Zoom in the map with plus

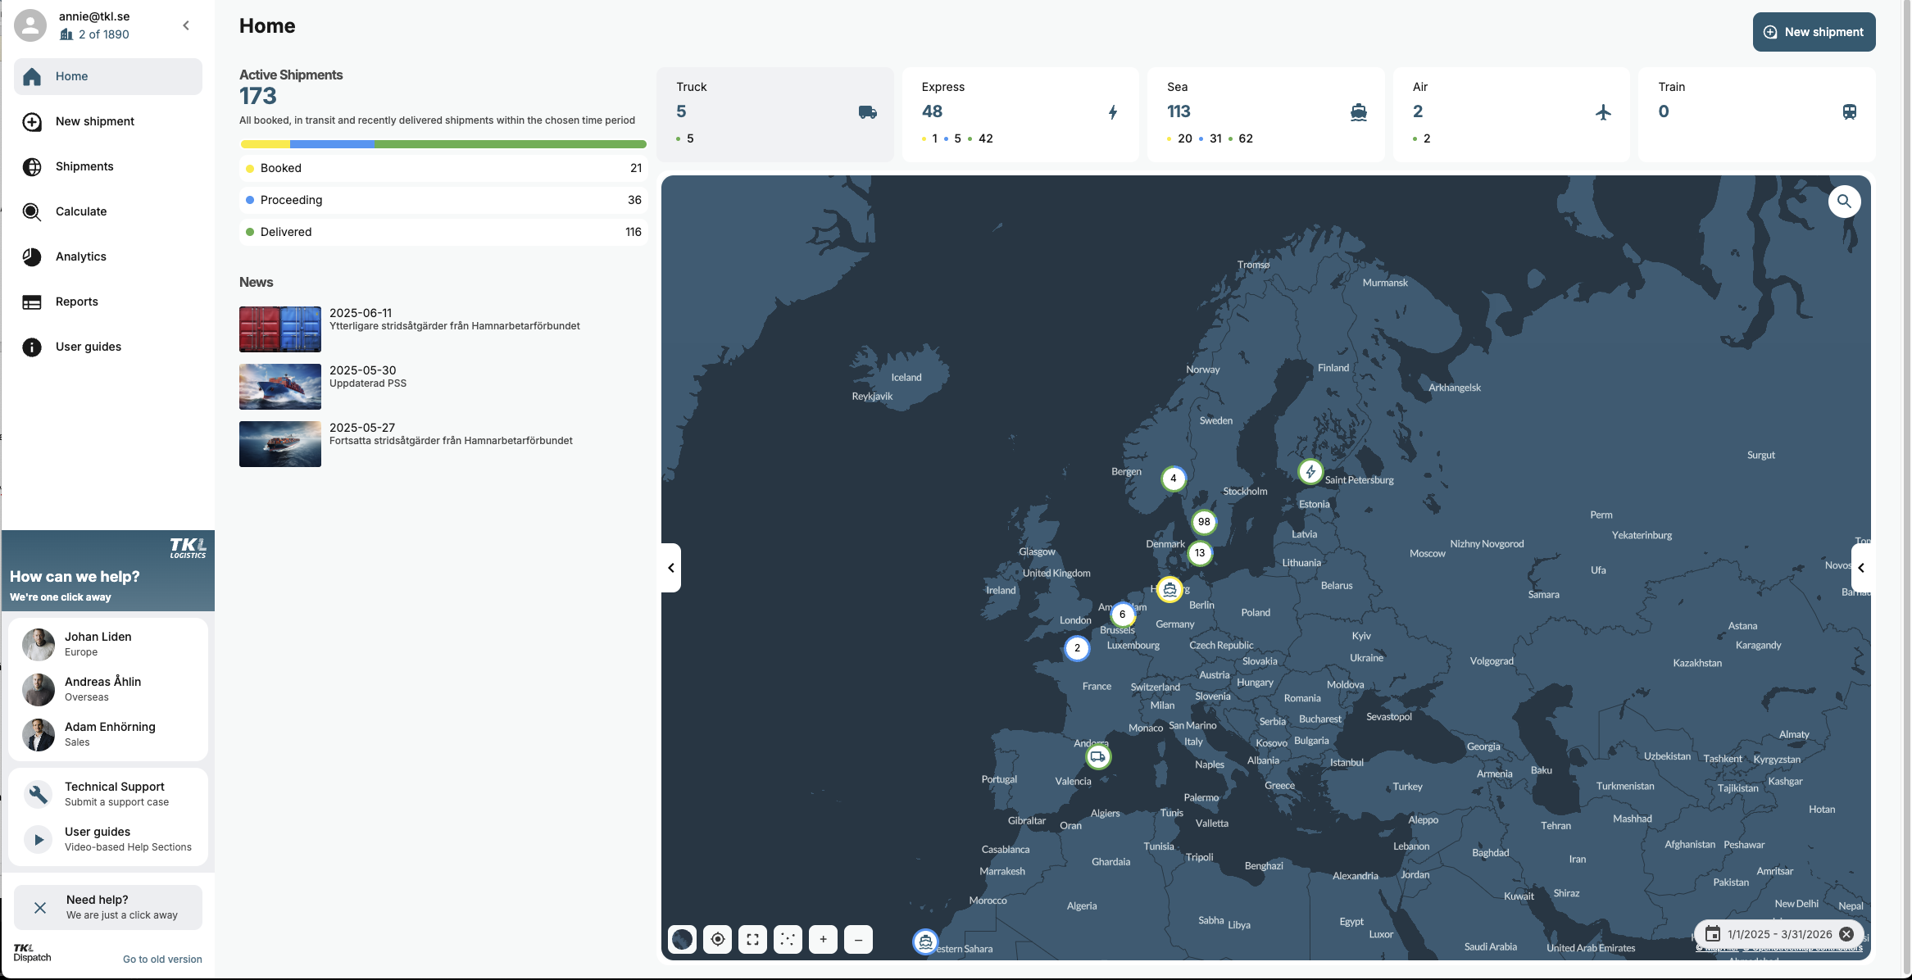823,939
